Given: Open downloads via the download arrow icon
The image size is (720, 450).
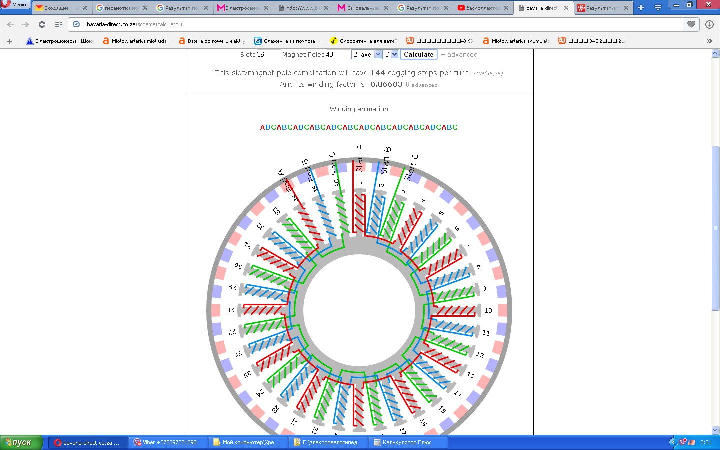Looking at the screenshot, I should [709, 24].
